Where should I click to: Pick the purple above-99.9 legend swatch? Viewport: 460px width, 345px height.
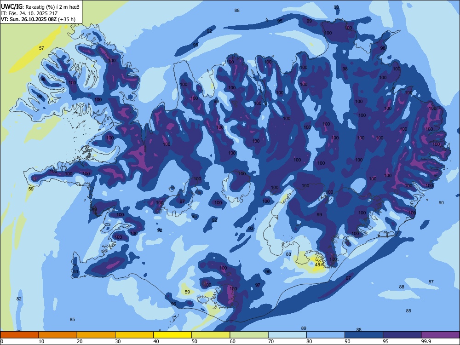(441, 335)
